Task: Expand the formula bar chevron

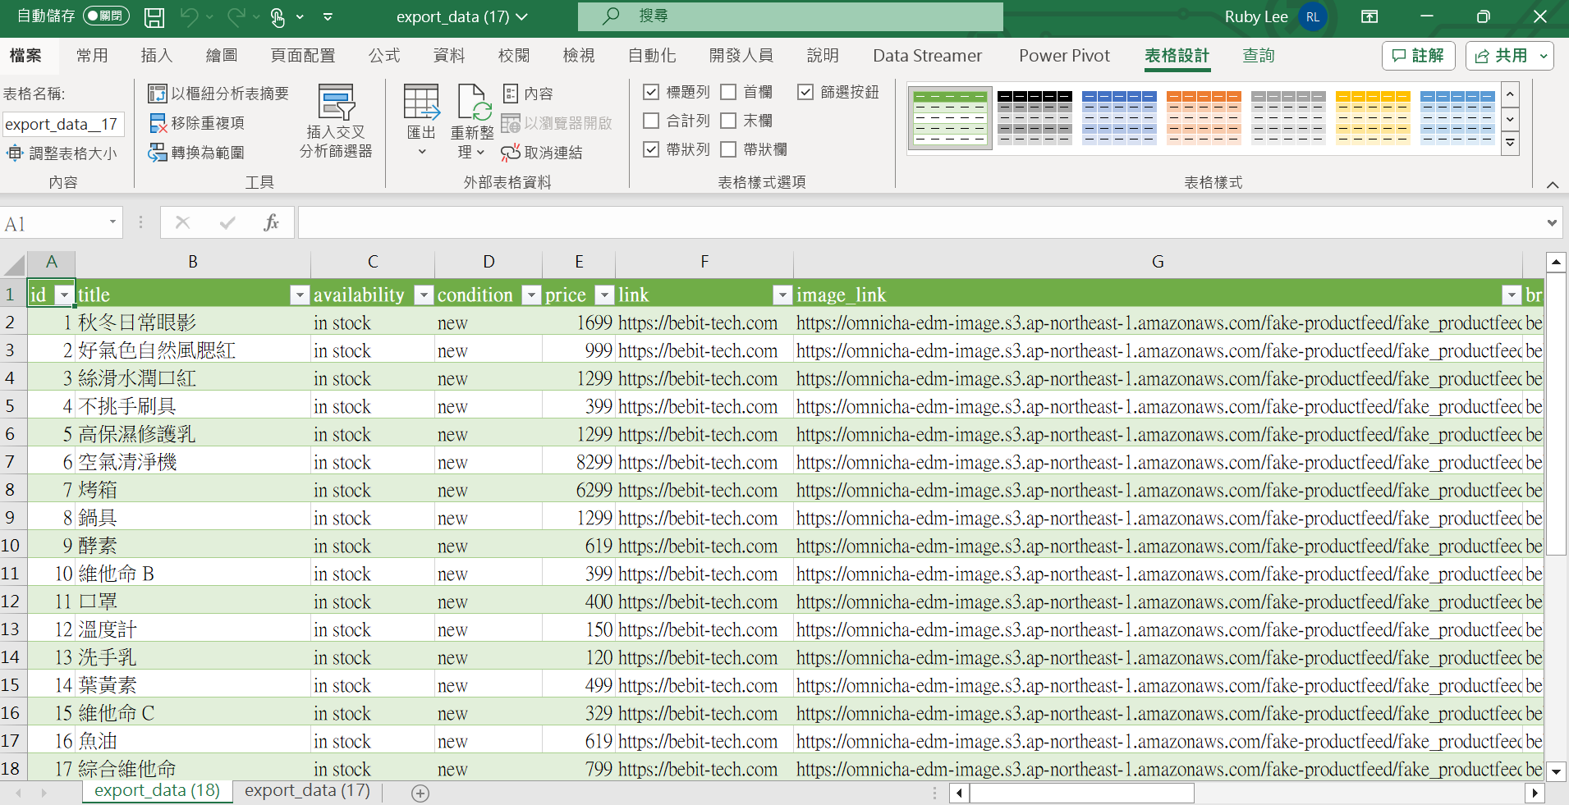Action: click(1552, 222)
